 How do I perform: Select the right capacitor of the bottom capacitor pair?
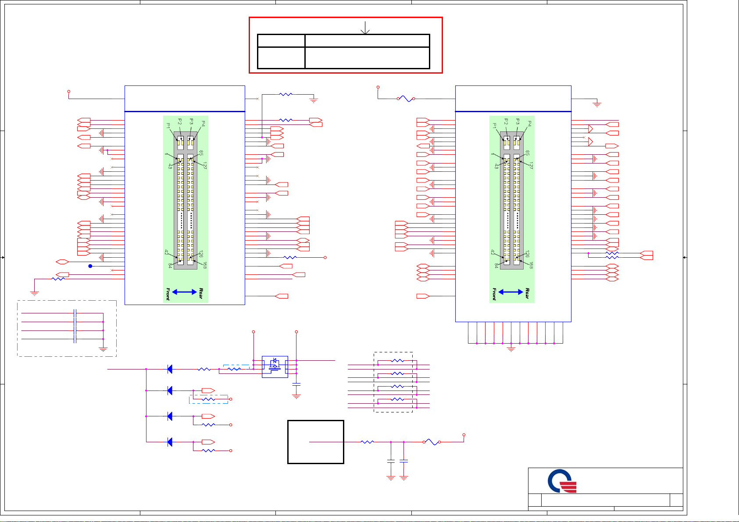(404, 461)
